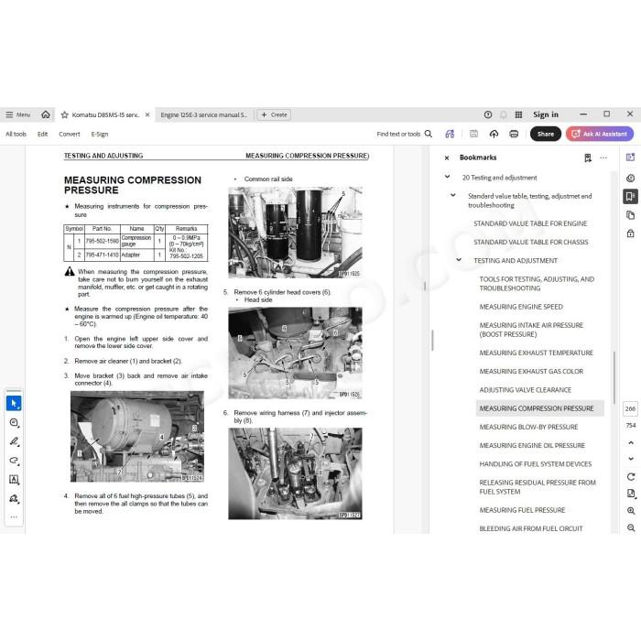Open MEASURING INTAKE AIR PRESSURE bookmark
Viewport: 641px width, 641px height.
[x=531, y=330]
